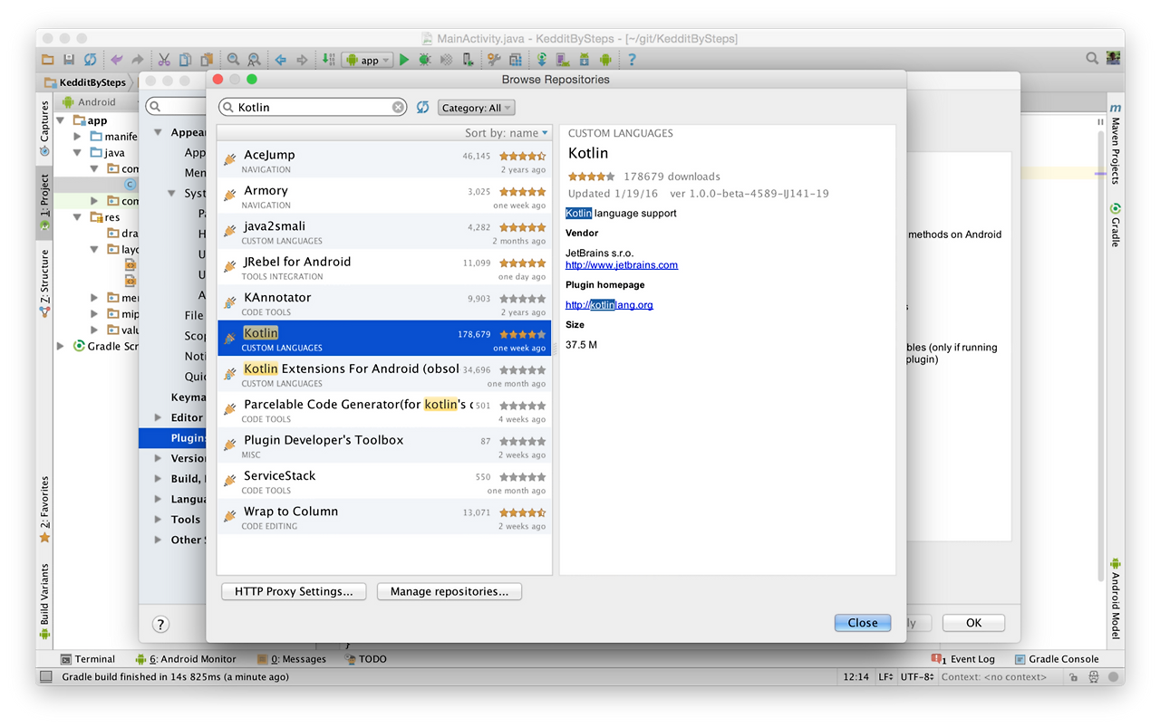This screenshot has width=1160, height=727.
Task: Open the Category: All dropdown
Action: pyautogui.click(x=477, y=108)
